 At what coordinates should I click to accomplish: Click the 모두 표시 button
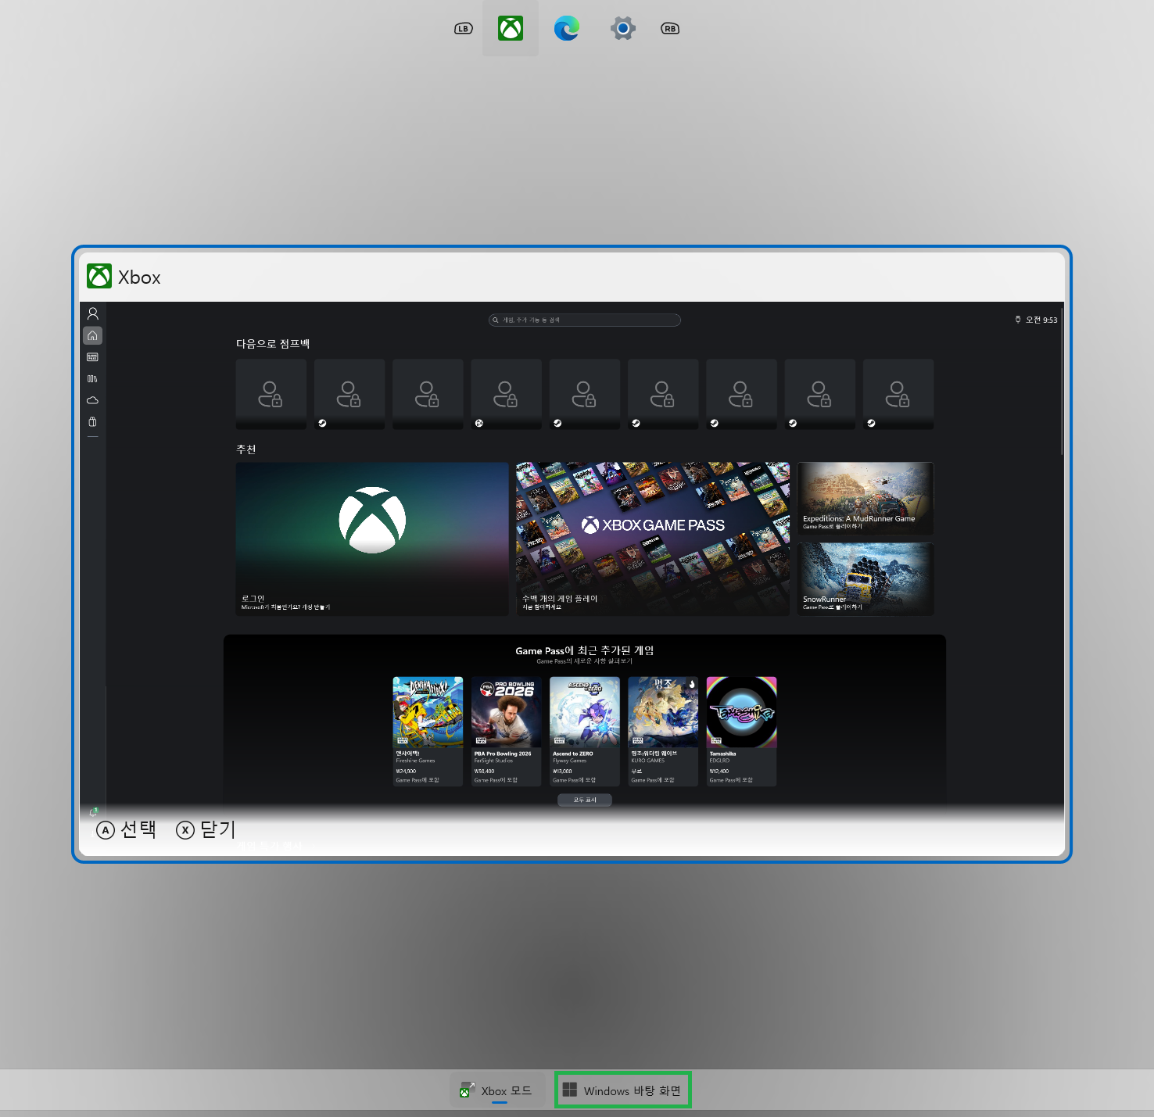pyautogui.click(x=585, y=800)
